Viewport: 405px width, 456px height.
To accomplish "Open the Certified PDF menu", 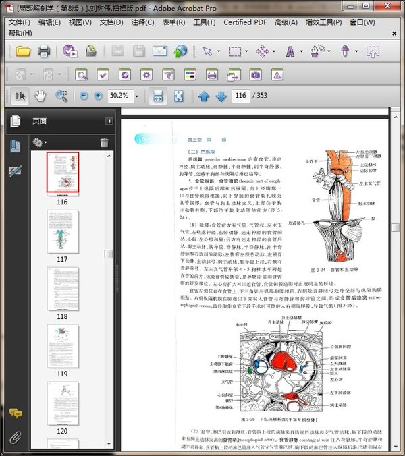I will pyautogui.click(x=245, y=22).
